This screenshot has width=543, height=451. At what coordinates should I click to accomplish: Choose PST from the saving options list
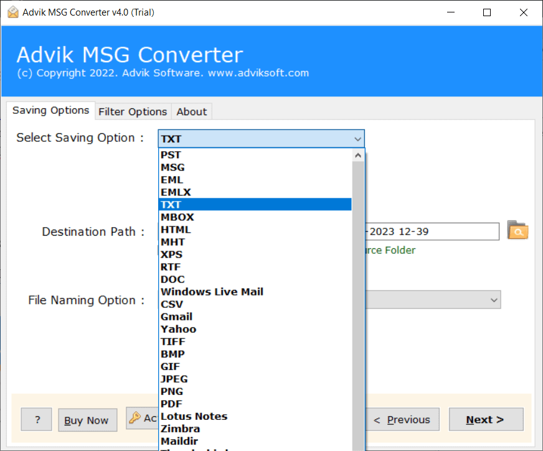[x=255, y=155]
